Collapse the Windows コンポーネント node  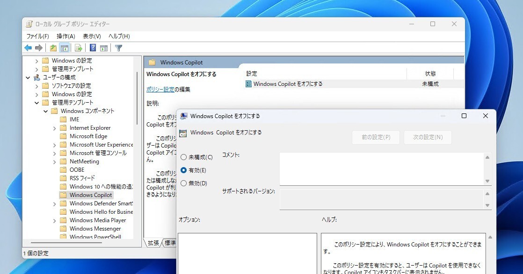point(45,111)
